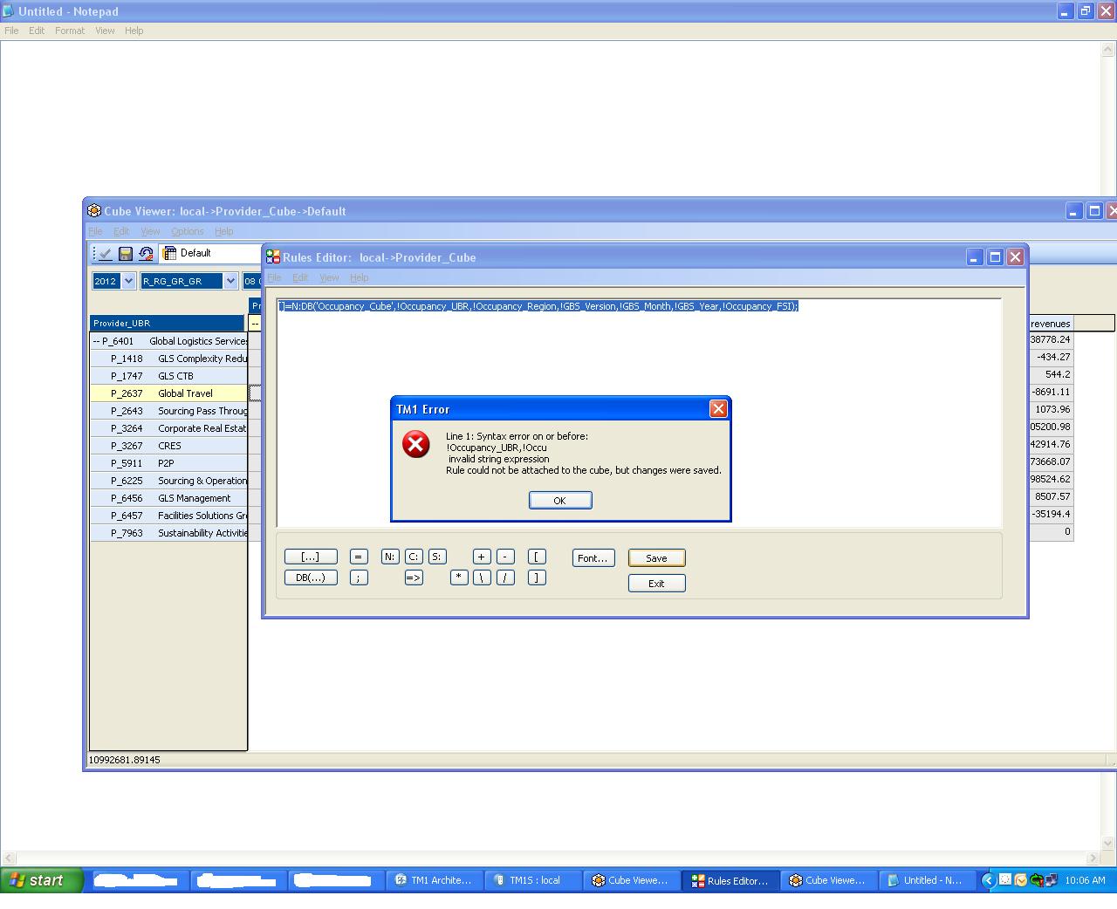Click the plus operator button
This screenshot has height=909, width=1117.
(482, 557)
